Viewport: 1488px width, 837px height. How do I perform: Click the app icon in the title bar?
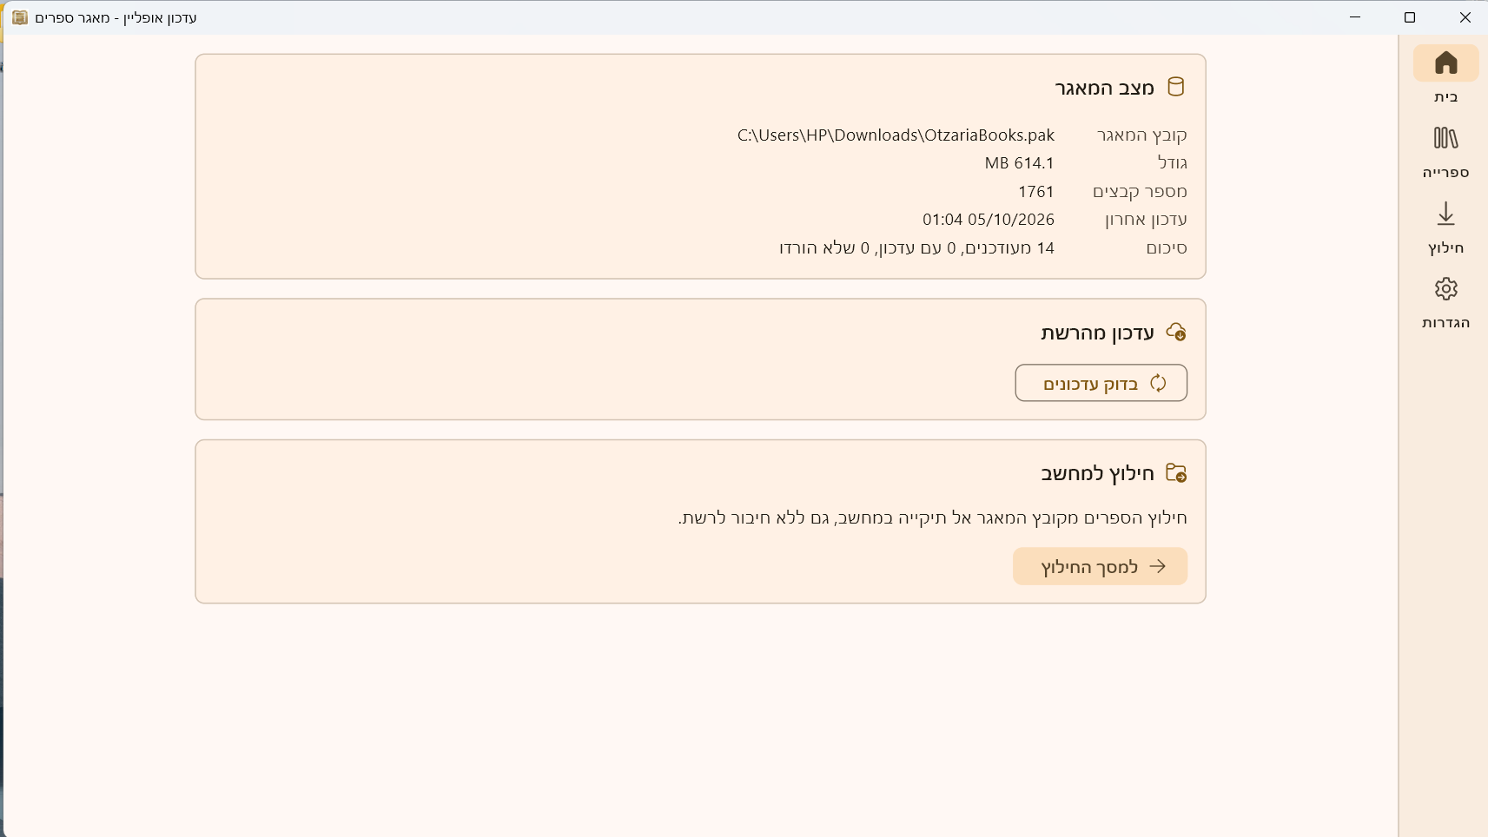tap(19, 17)
